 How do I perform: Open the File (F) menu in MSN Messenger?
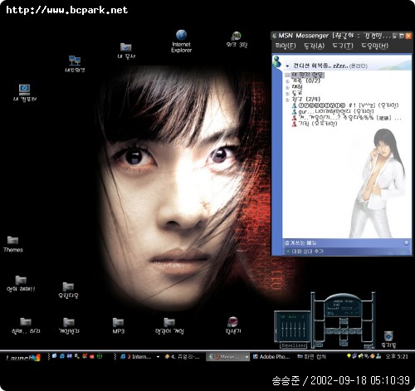point(286,46)
